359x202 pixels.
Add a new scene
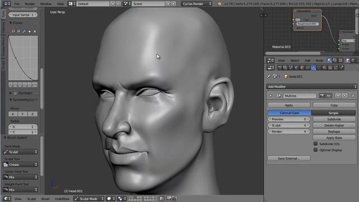click(x=168, y=4)
